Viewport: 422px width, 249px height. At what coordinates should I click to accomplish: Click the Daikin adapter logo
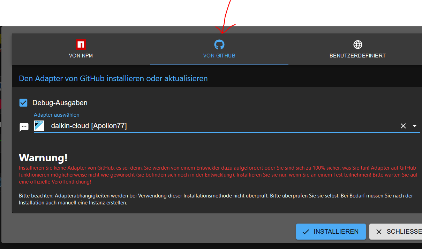click(39, 126)
